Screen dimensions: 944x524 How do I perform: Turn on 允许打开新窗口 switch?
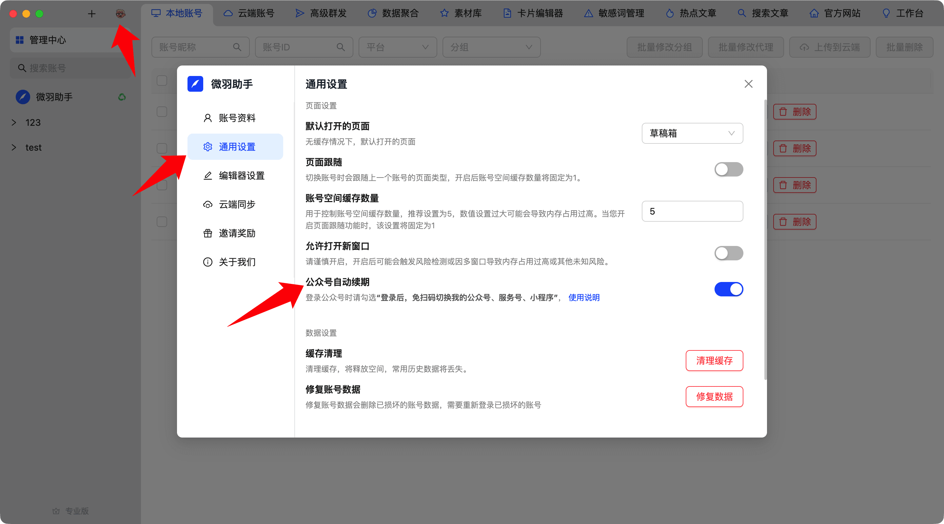728,253
